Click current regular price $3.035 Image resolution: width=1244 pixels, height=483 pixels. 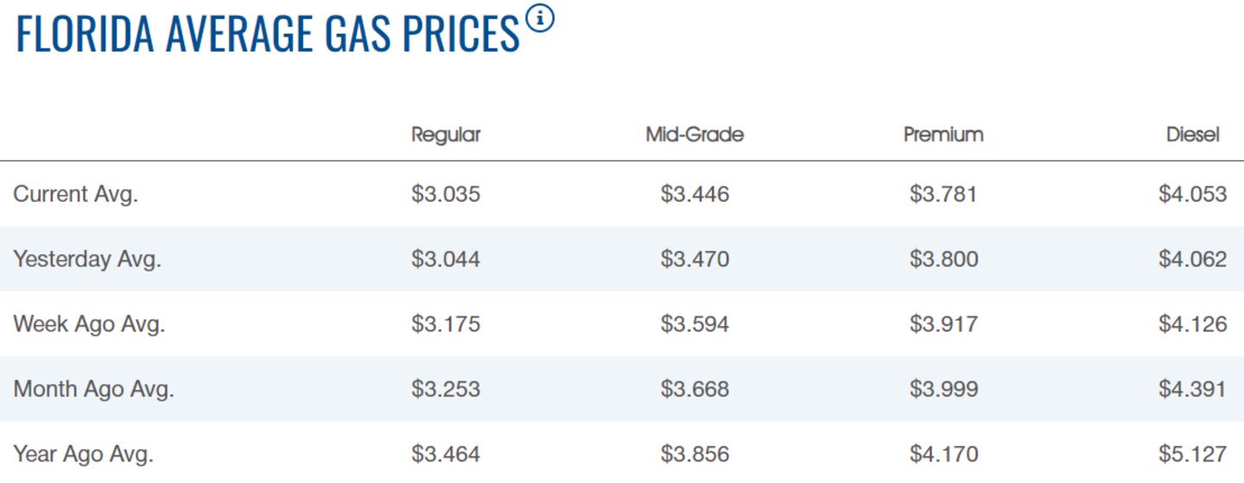pos(446,194)
